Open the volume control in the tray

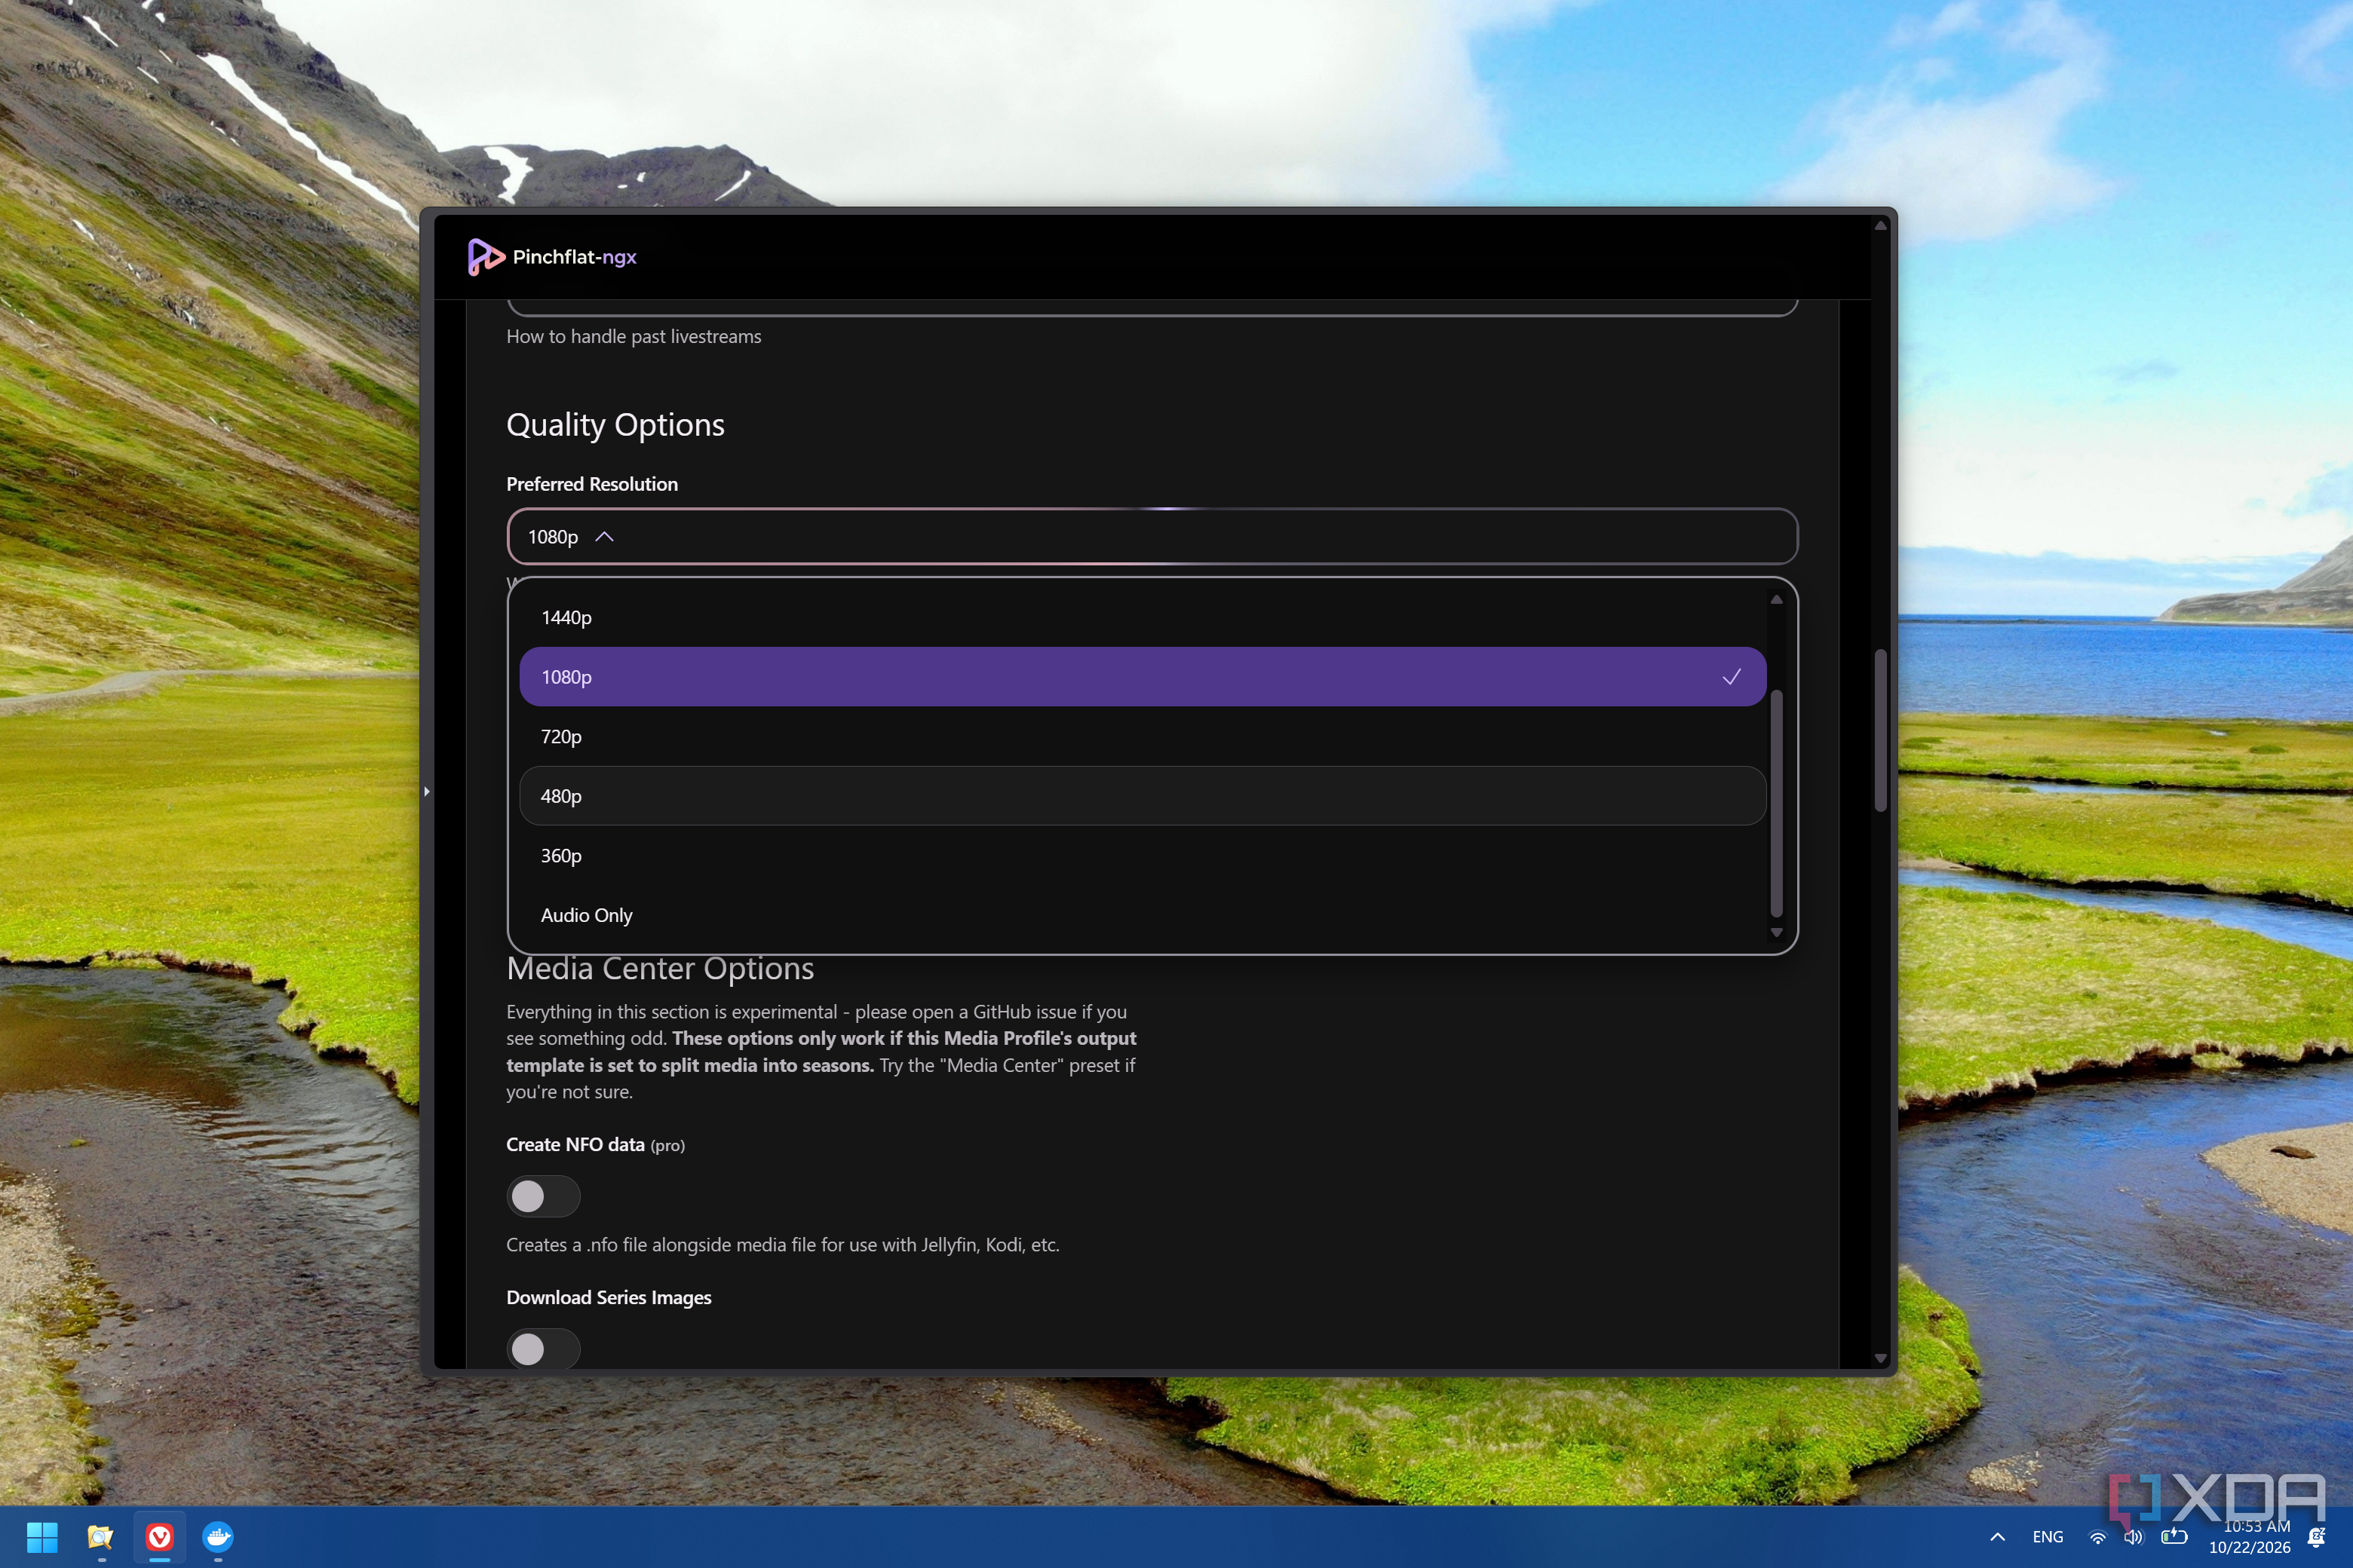[x=2133, y=1537]
